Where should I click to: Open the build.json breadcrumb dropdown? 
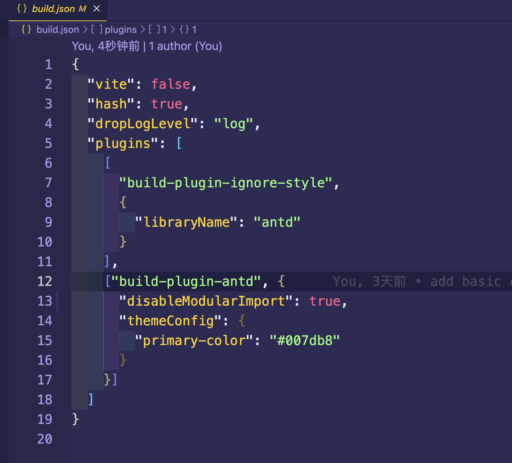tap(57, 29)
